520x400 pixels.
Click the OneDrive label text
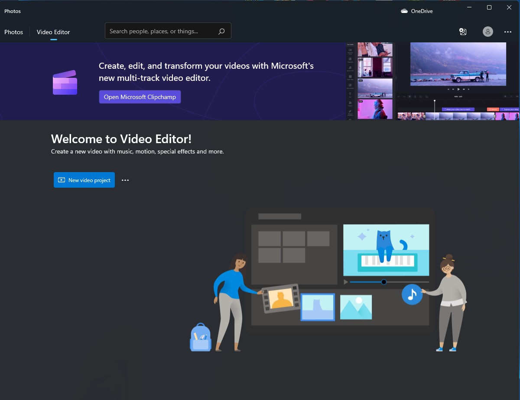(422, 11)
